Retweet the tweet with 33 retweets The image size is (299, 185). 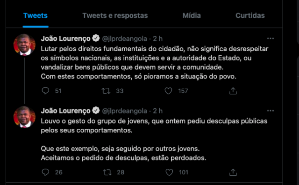click(x=106, y=91)
